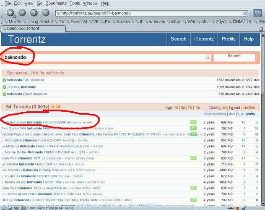Open the Help menu
This screenshot has height=210, width=265.
pyautogui.click(x=105, y=3)
